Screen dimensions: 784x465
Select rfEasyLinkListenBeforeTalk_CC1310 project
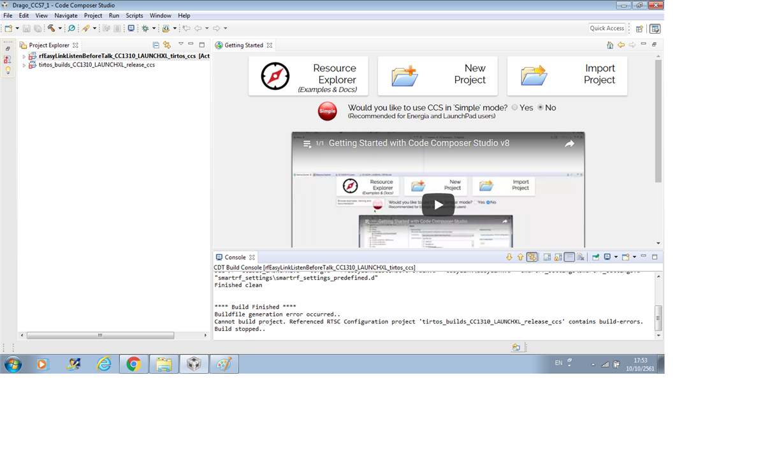pos(119,56)
